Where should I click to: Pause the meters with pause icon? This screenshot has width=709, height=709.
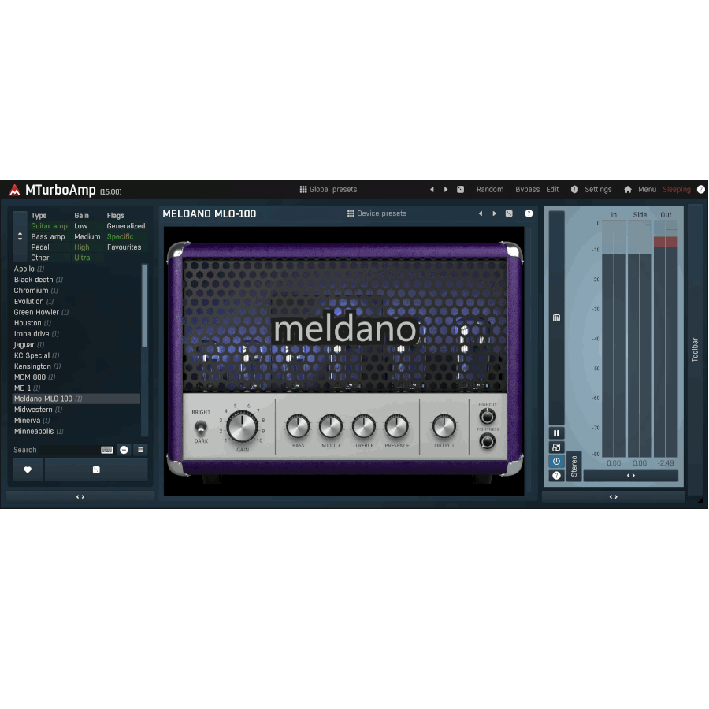click(x=557, y=433)
